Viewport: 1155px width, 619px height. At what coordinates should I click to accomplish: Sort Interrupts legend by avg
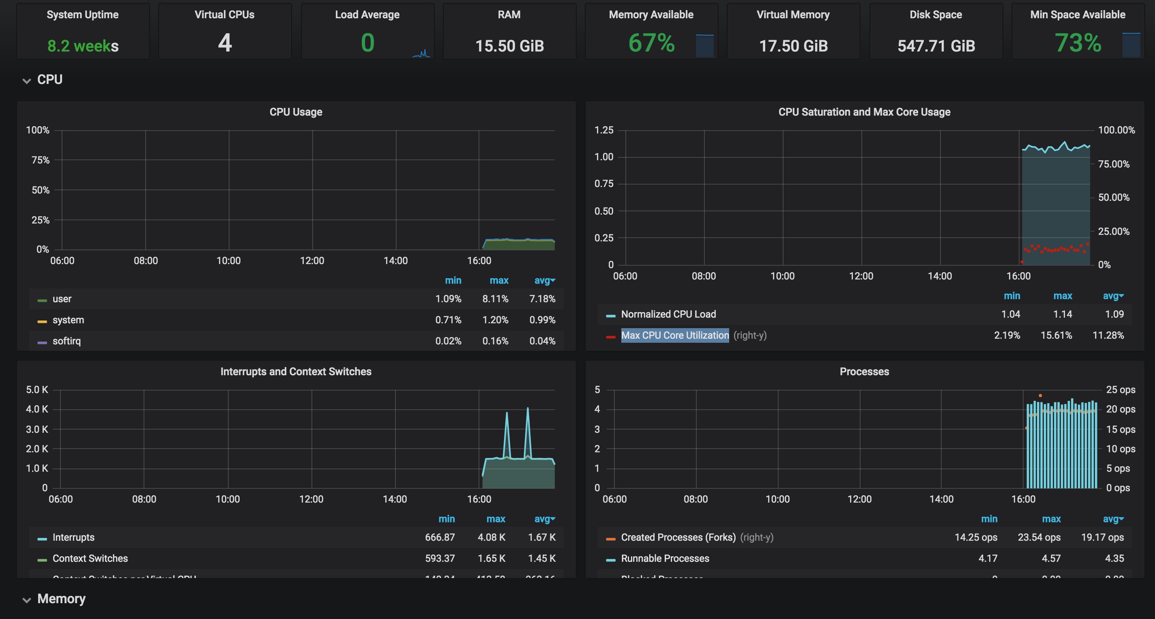click(x=544, y=518)
